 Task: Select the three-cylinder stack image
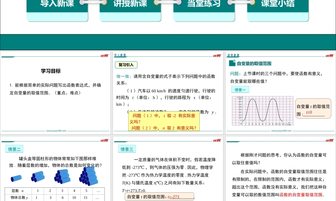pyautogui.click(x=37, y=176)
